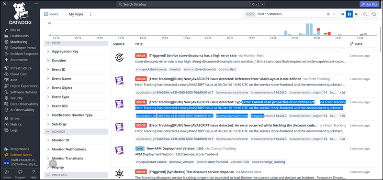Open the Help menu

tap(34, 174)
